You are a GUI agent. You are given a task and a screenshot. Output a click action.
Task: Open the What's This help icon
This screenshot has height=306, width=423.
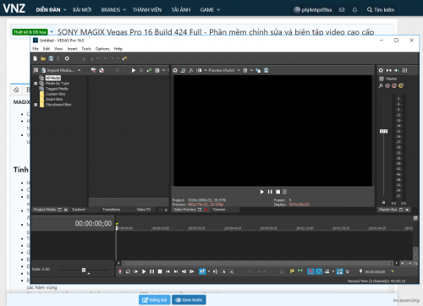click(x=124, y=58)
